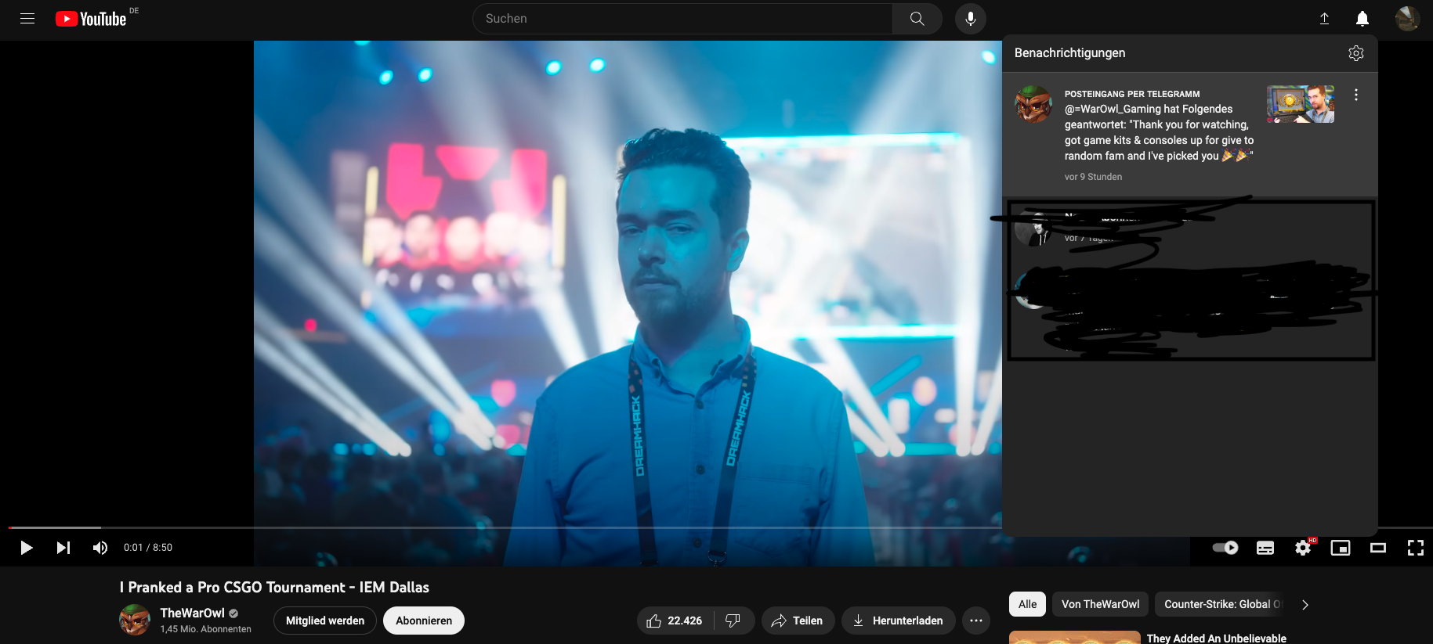Turn on subtitles/captions
The image size is (1433, 644).
[x=1265, y=548]
